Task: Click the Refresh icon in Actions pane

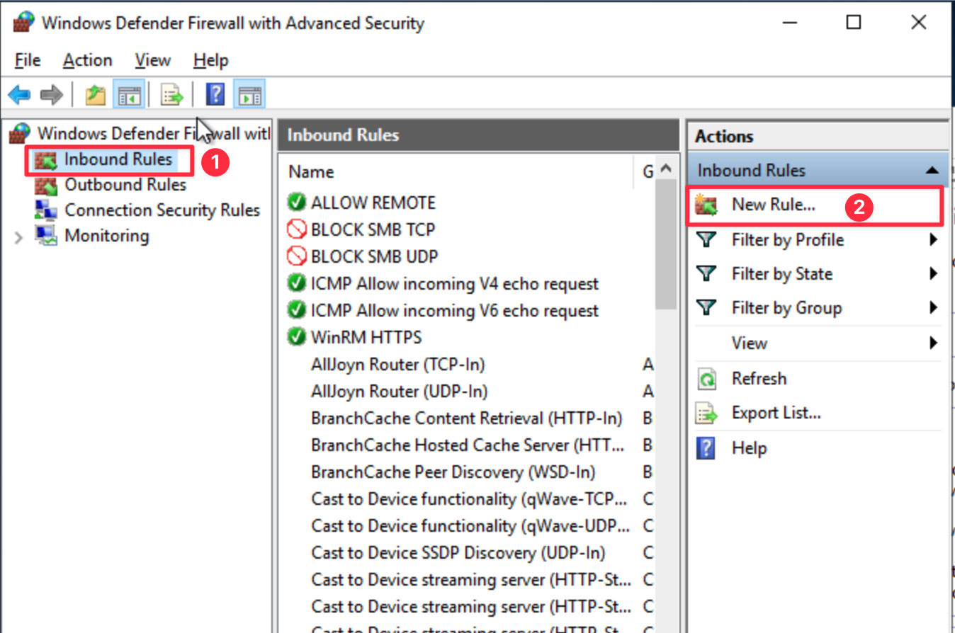Action: pyautogui.click(x=706, y=379)
